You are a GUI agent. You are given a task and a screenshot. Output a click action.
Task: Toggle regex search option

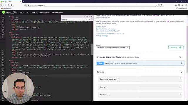click(85, 16)
